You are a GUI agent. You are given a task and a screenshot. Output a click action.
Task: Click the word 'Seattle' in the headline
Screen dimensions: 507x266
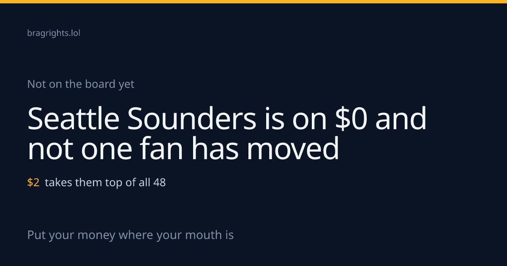click(x=74, y=119)
